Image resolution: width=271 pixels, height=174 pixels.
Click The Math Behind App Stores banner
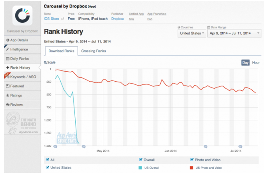point(22,123)
